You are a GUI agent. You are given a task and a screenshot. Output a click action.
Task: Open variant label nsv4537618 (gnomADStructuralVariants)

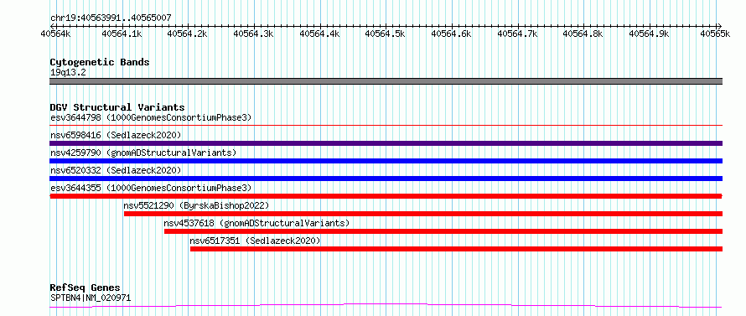coord(257,223)
